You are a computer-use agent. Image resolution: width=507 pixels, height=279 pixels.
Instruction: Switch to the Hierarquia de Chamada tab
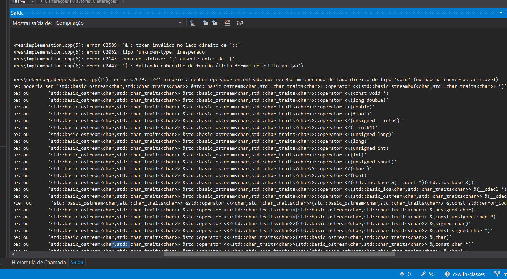tap(39, 262)
